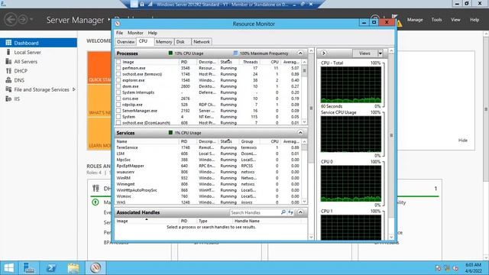Switch to the Memory tab
The image size is (489, 275).
pos(164,42)
